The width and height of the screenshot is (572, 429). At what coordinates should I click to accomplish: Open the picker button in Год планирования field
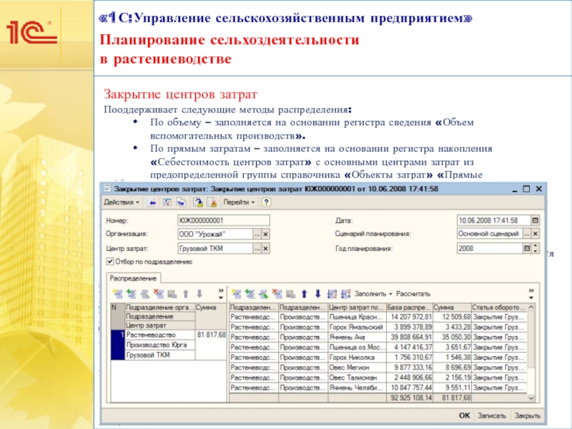pos(527,248)
